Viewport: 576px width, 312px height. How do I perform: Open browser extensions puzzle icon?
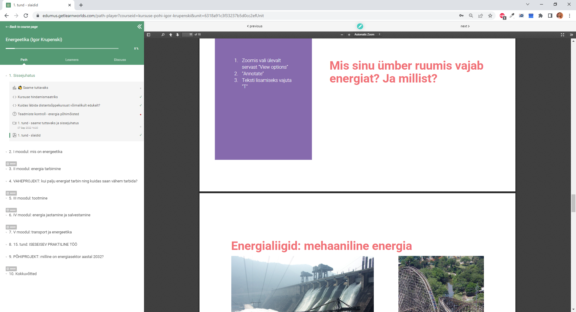tap(541, 16)
